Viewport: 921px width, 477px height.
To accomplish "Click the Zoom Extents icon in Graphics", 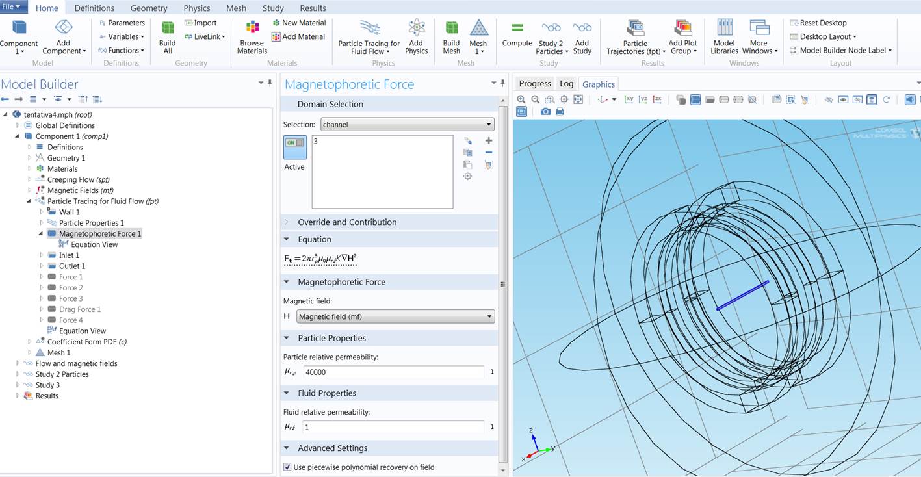I will coord(578,99).
